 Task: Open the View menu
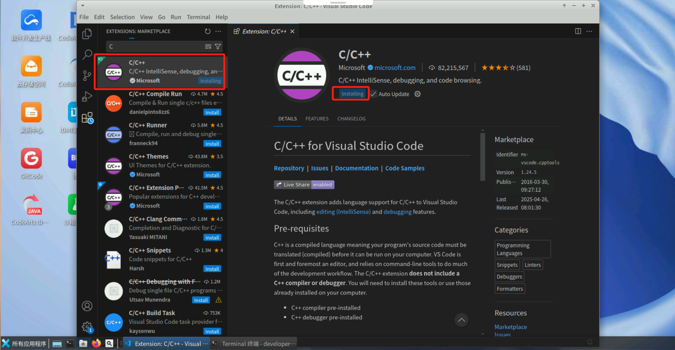click(x=146, y=17)
